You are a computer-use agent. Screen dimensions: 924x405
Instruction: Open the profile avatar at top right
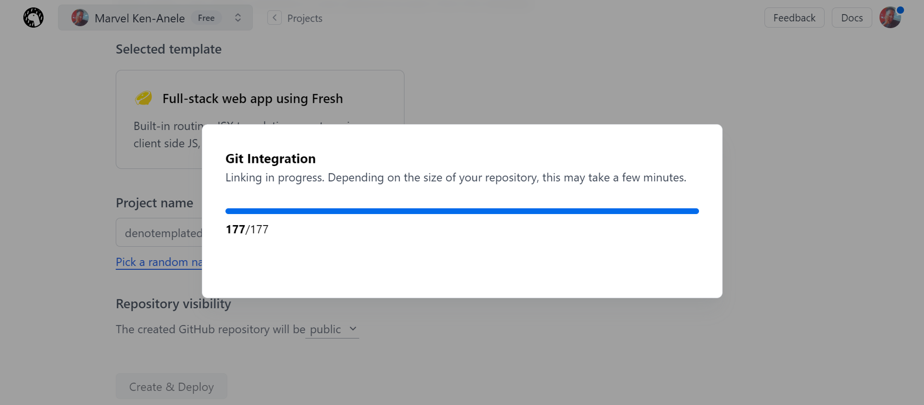[x=889, y=18]
